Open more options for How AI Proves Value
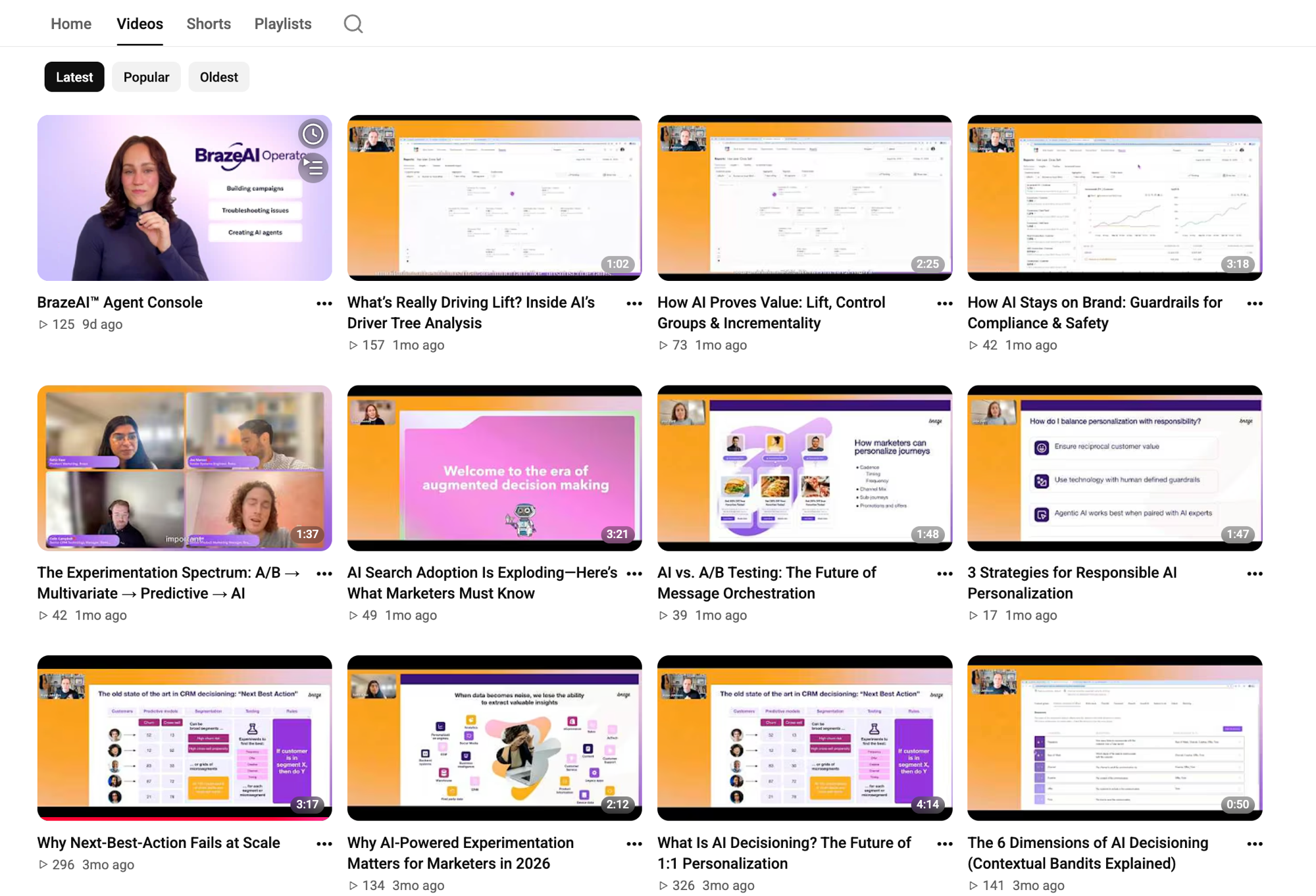This screenshot has height=896, width=1316. pyautogui.click(x=945, y=303)
